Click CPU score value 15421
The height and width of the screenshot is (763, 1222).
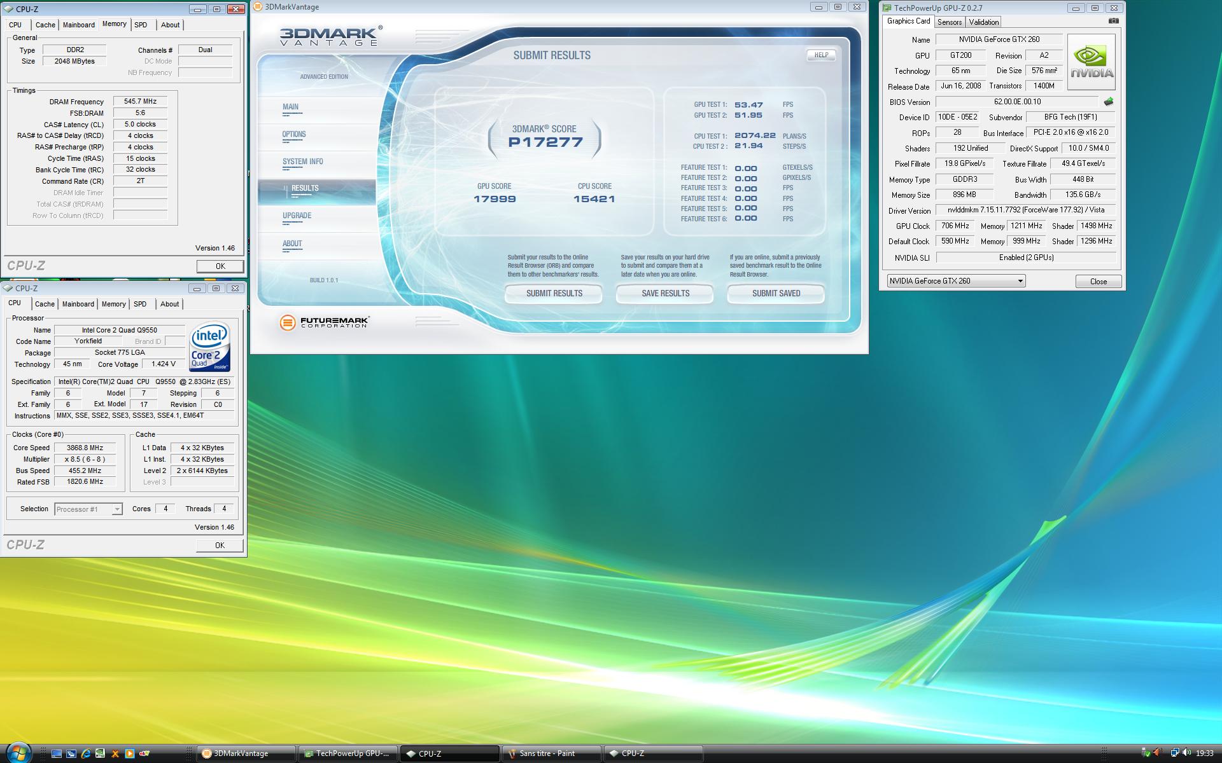pyautogui.click(x=594, y=199)
